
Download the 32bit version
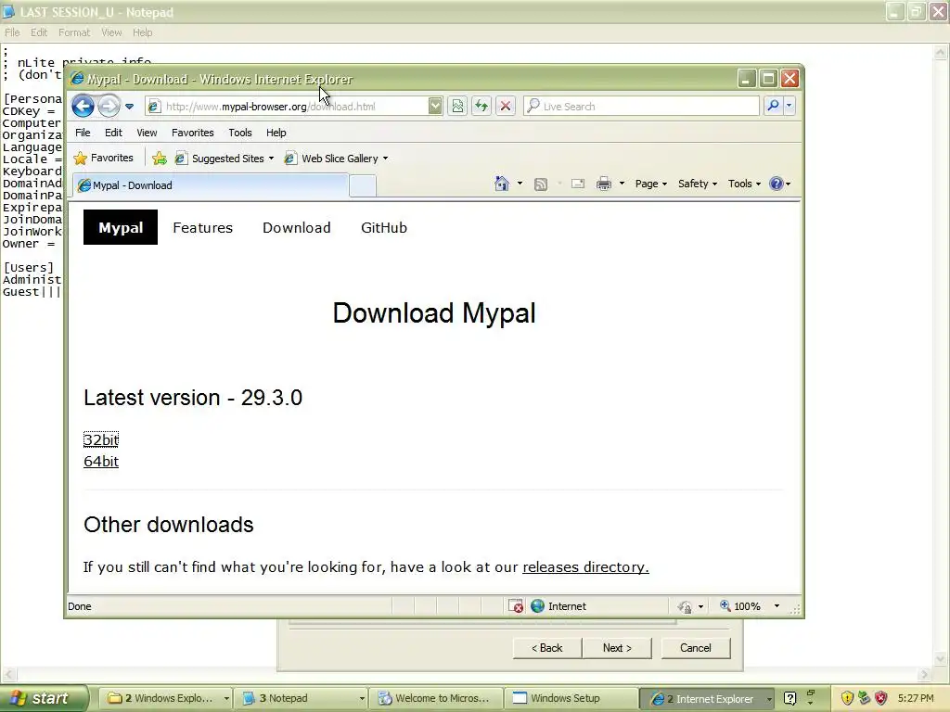coord(101,439)
